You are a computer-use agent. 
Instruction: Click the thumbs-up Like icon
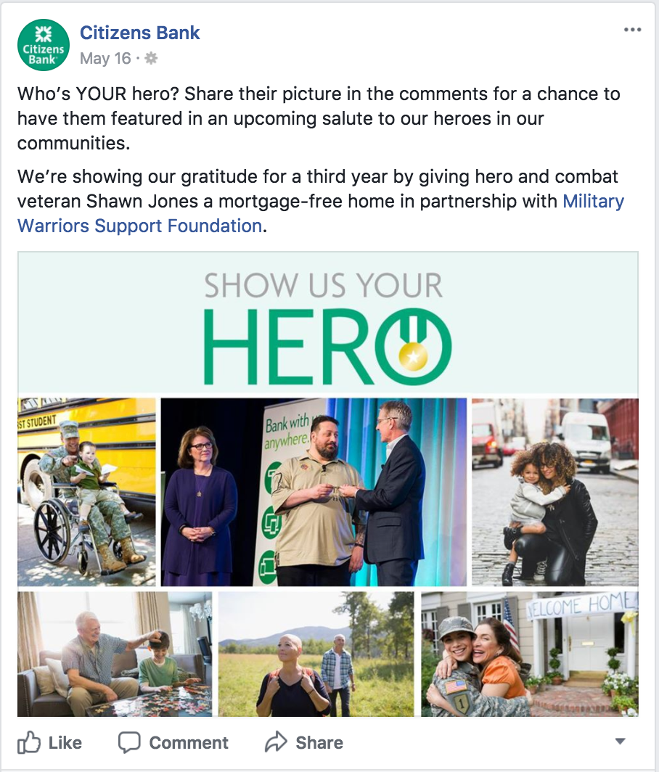pyautogui.click(x=29, y=742)
